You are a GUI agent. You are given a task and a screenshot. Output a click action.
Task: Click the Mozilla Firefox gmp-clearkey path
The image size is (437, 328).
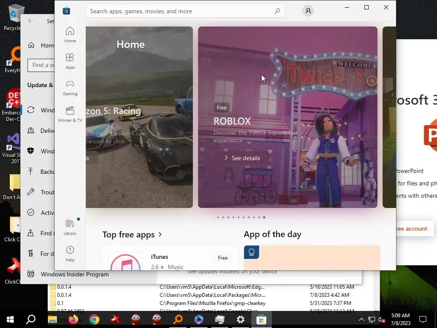[213, 303]
